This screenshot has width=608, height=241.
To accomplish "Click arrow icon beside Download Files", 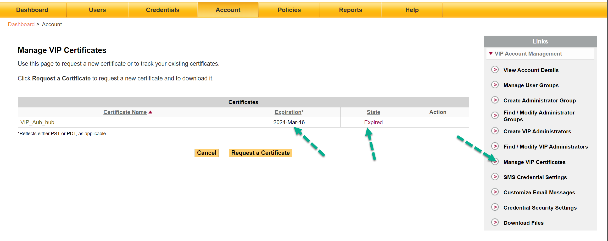I will [495, 222].
